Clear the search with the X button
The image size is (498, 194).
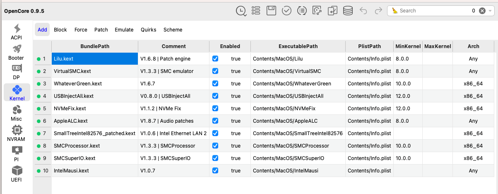pyautogui.click(x=482, y=11)
